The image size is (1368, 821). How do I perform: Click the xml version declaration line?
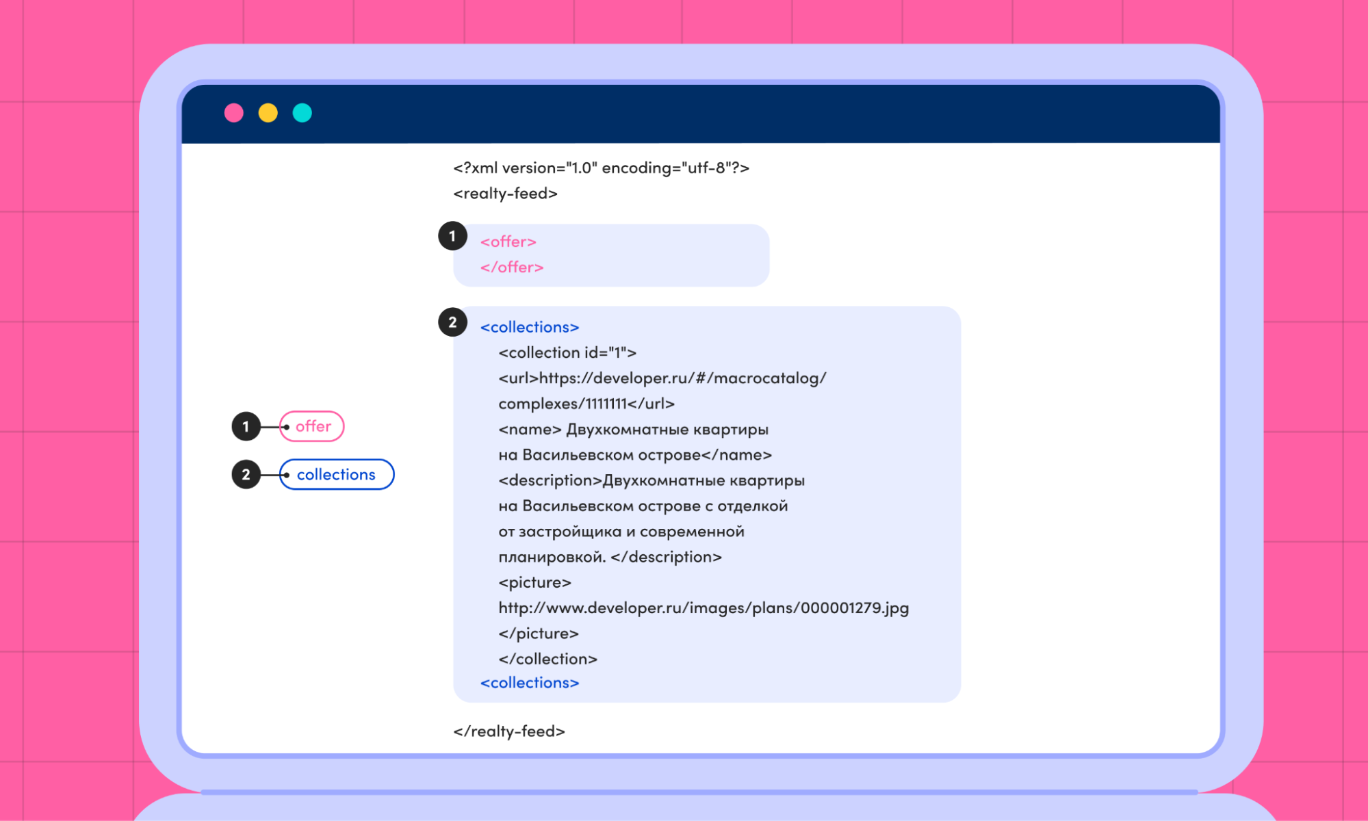point(601,168)
